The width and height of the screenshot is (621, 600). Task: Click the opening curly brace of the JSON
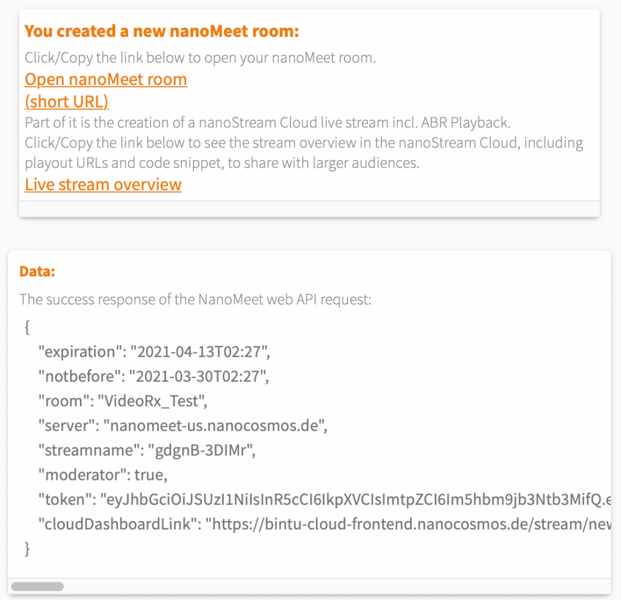(27, 328)
